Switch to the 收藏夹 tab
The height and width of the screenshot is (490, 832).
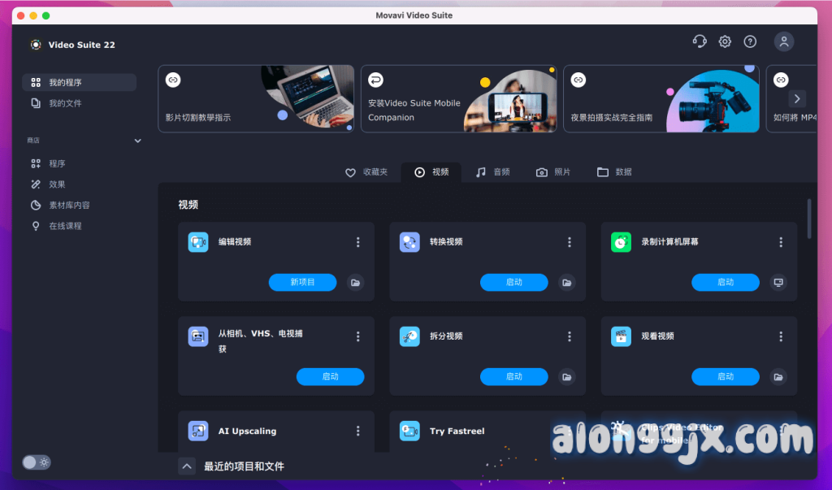tap(366, 172)
